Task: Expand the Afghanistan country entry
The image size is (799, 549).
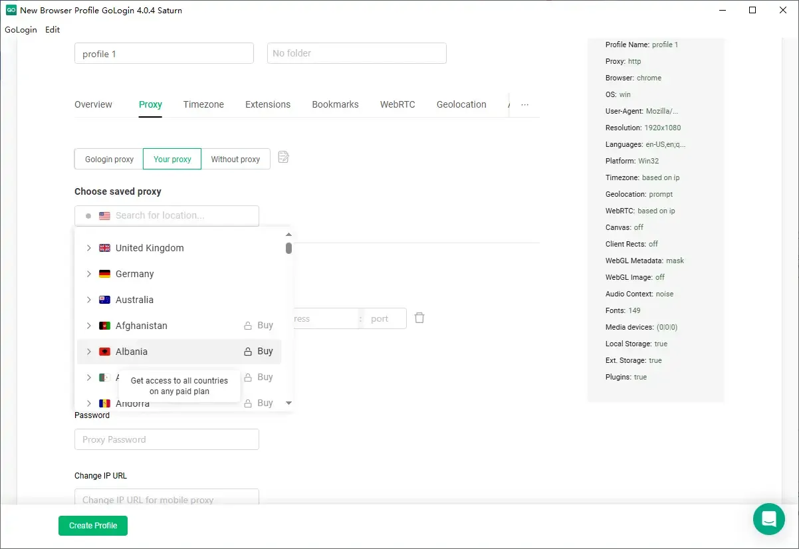Action: tap(88, 325)
